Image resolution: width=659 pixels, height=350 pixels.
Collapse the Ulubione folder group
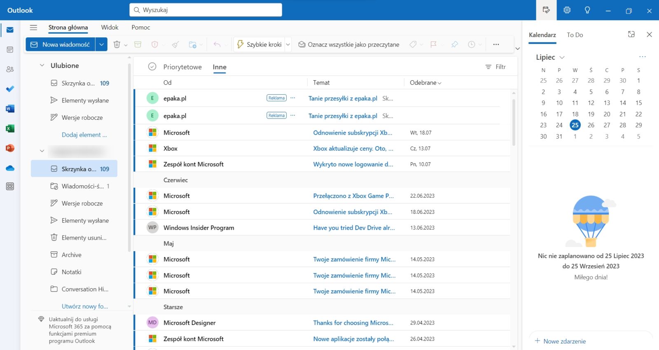tap(42, 65)
